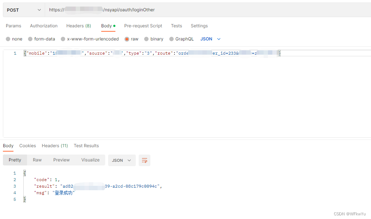Switch response view to Raw

click(37, 160)
